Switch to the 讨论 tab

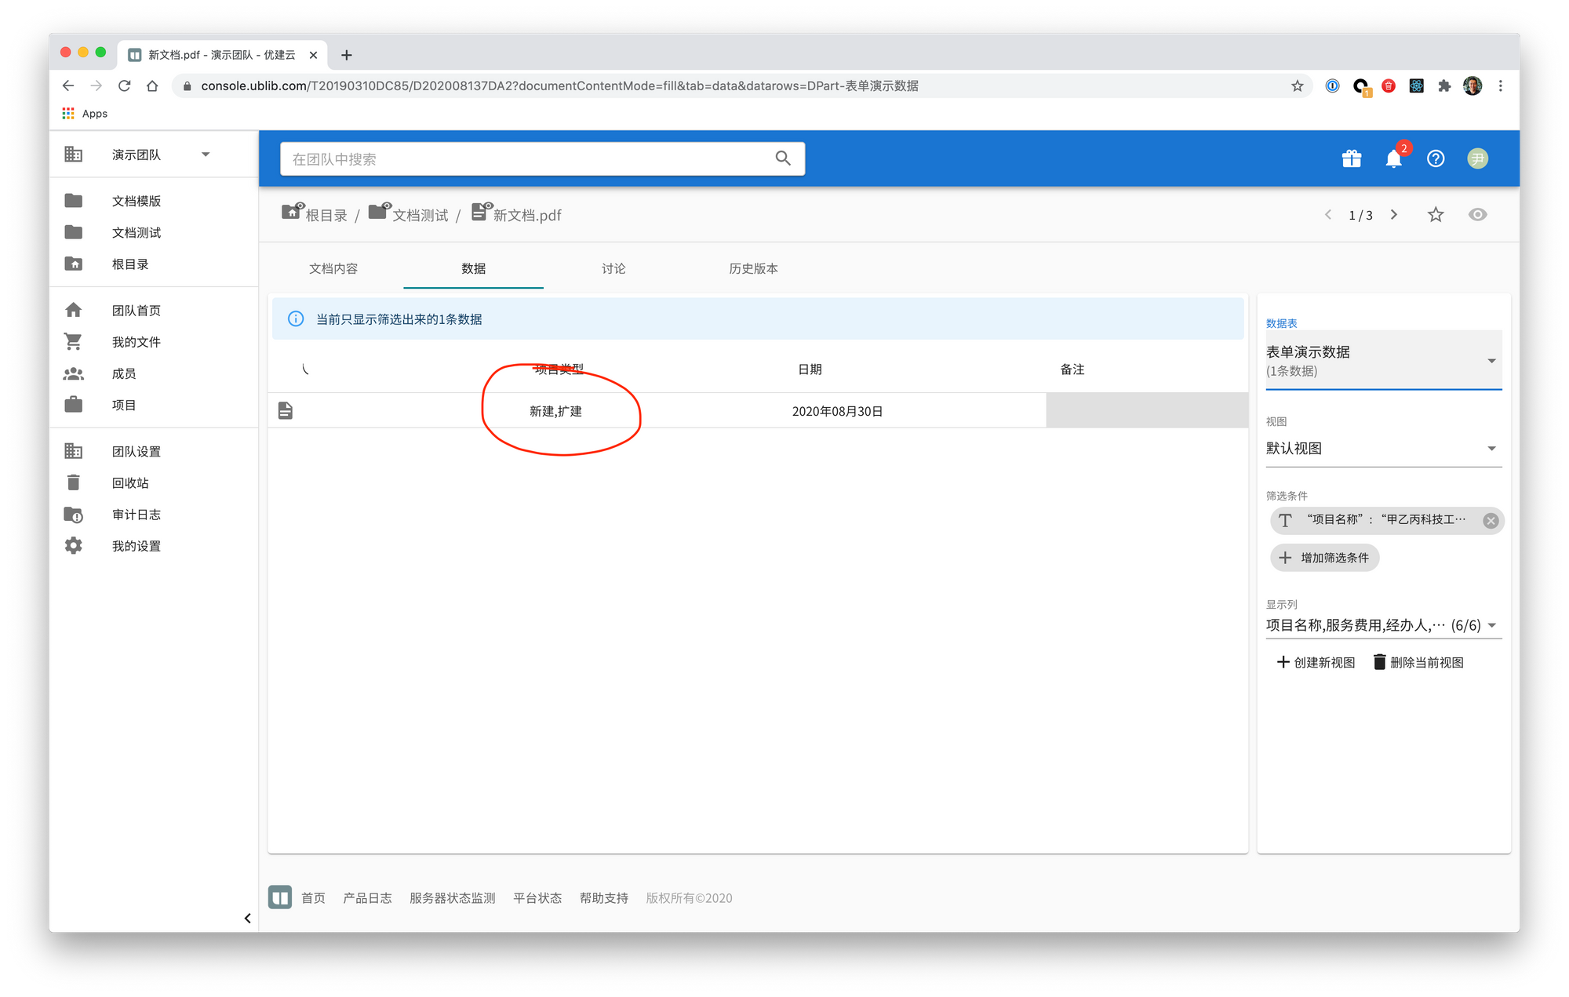point(613,268)
